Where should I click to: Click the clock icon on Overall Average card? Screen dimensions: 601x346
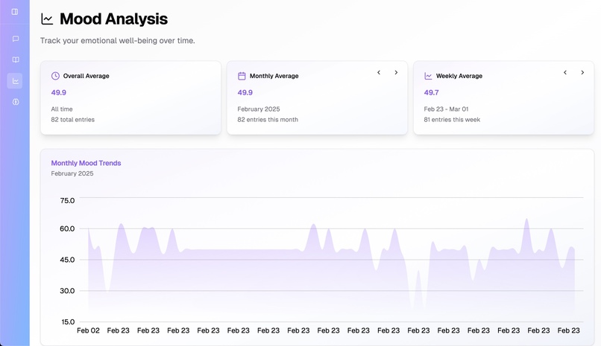tap(55, 76)
